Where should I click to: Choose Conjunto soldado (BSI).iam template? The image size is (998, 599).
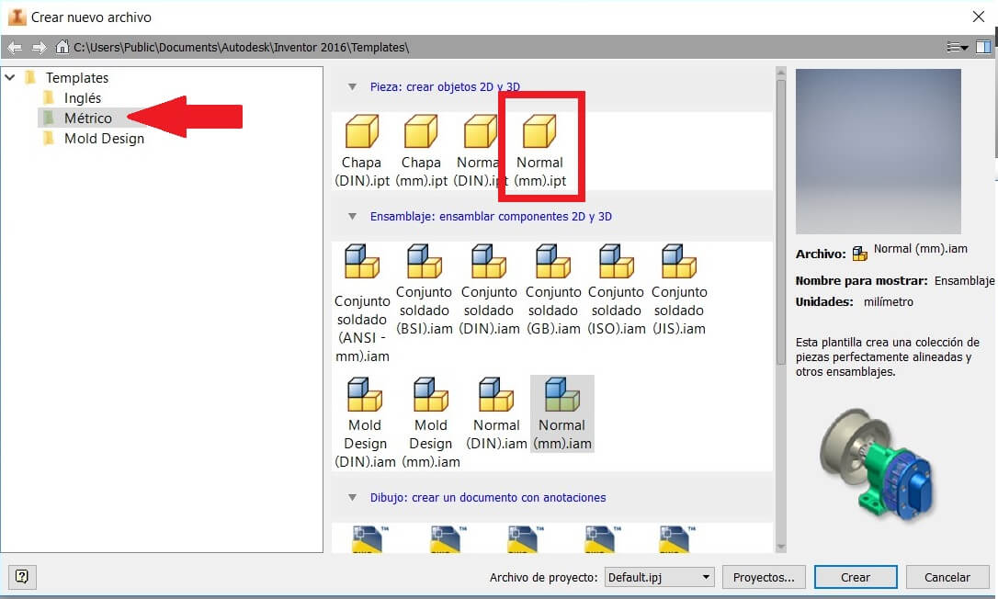point(424,290)
